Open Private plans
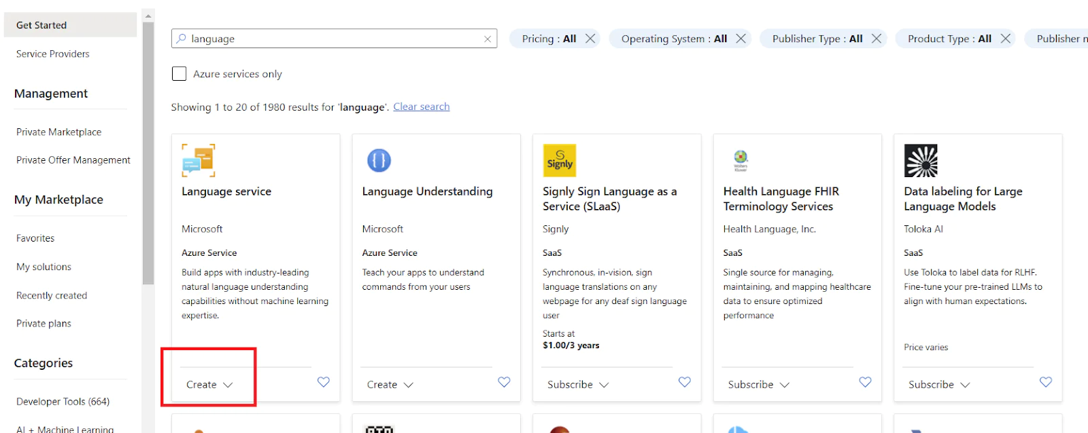Screen dimensions: 1088x433 (44, 324)
